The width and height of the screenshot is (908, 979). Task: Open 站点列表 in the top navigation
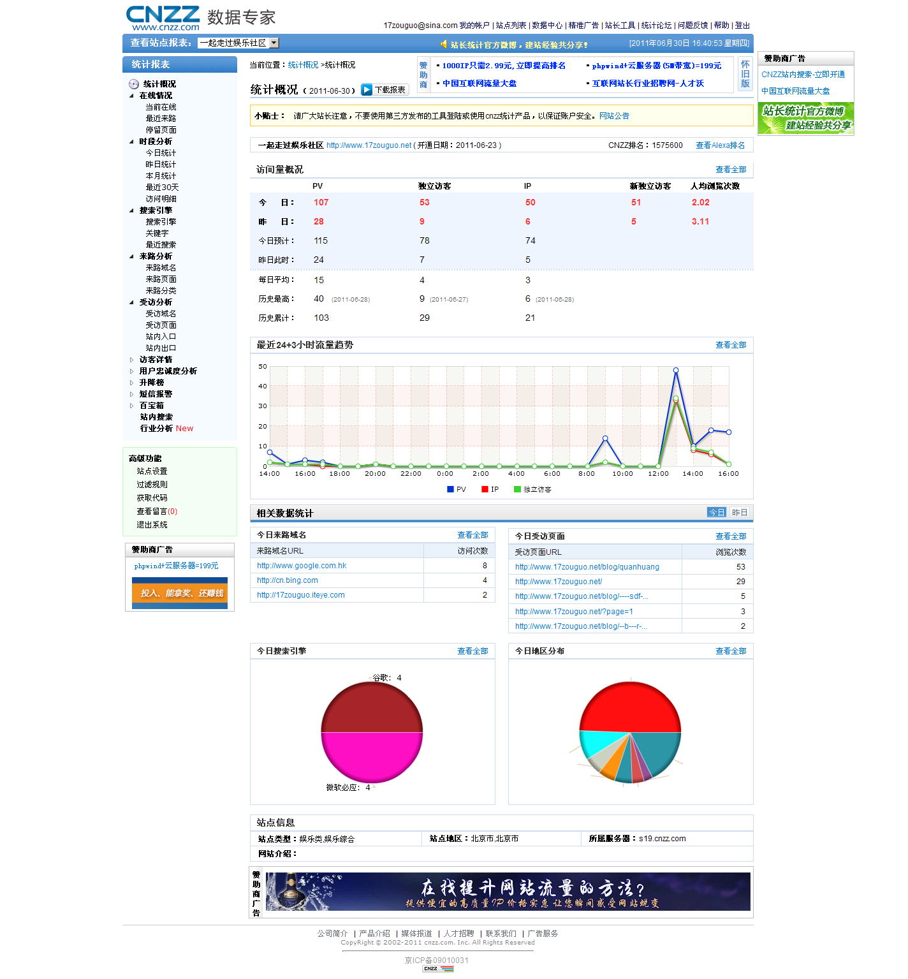click(x=511, y=26)
